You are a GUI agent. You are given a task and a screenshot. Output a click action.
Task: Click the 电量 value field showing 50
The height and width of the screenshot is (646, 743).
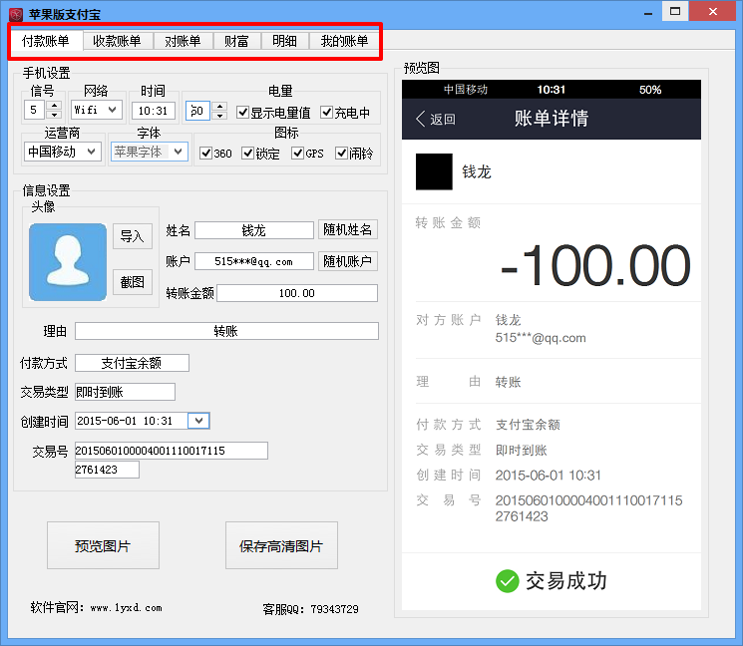click(x=197, y=111)
